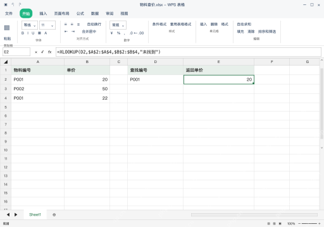
Task: Apply comma thousands separator format
Action: [x=125, y=33]
